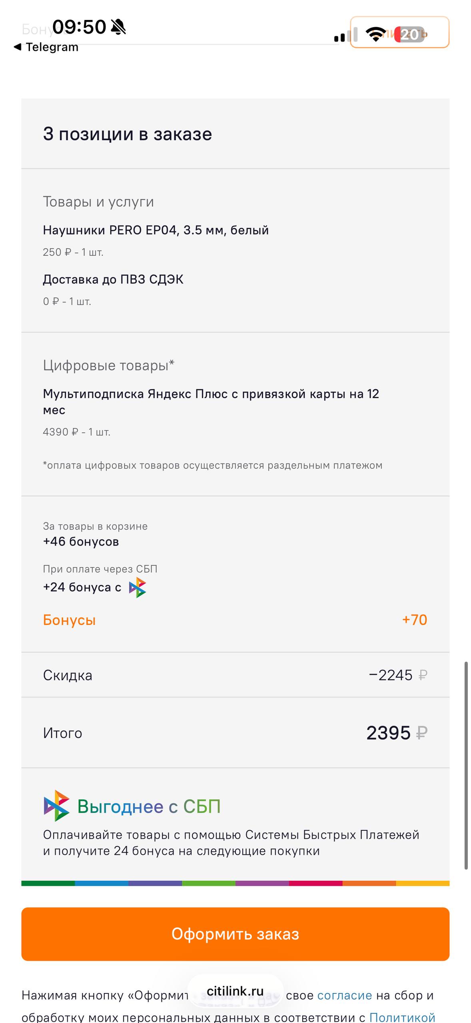Tap the silent mode bell icon
This screenshot has height=1023, width=471.
pos(118,27)
